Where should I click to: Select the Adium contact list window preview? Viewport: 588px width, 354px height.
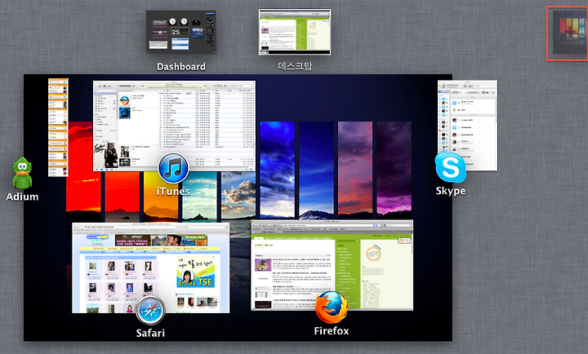[x=58, y=127]
